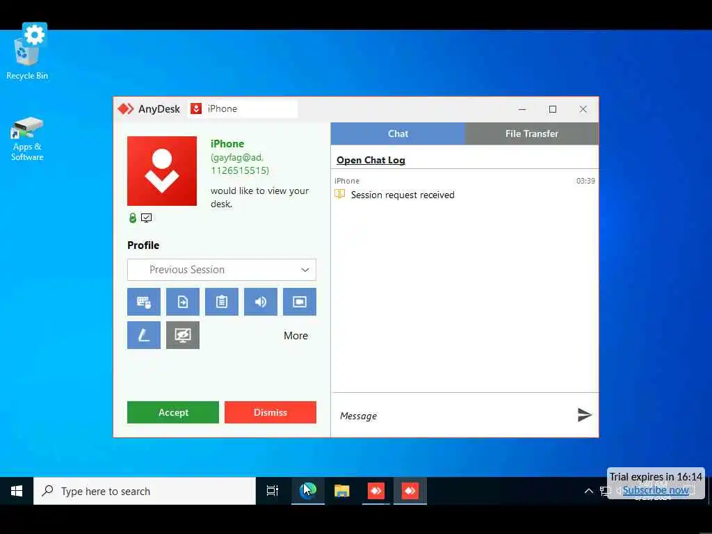Click the green encryption lock icon
The image size is (712, 534).
tap(133, 218)
